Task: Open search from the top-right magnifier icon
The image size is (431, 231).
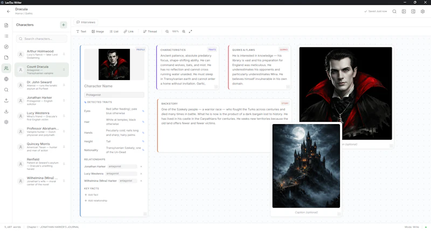Action: 394,11
